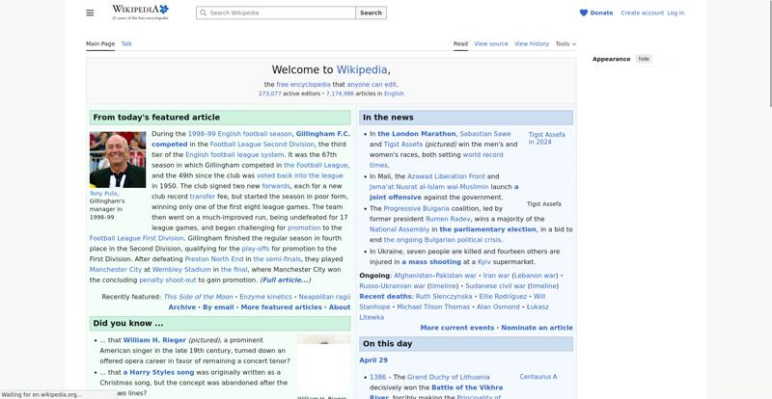Hide the Appearance panel
The height and width of the screenshot is (399, 772).
coord(644,59)
